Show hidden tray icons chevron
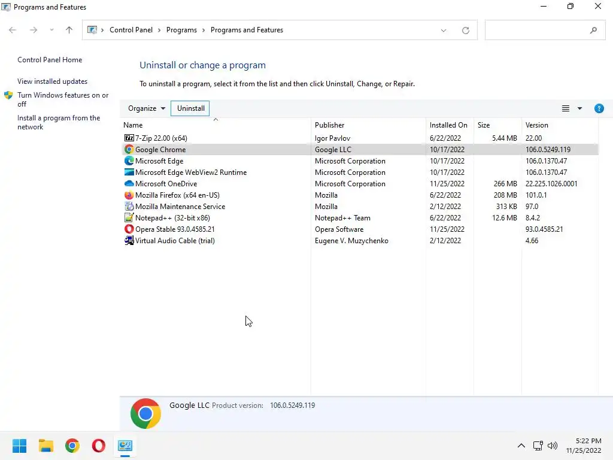 click(x=521, y=446)
